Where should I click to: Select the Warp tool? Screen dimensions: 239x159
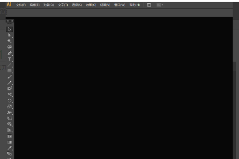[x=10, y=112]
